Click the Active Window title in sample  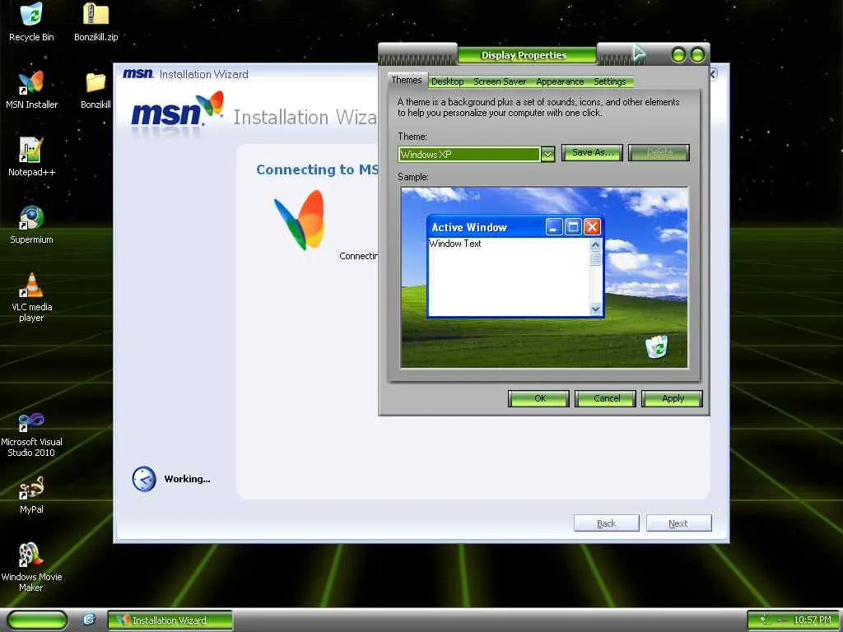[469, 227]
